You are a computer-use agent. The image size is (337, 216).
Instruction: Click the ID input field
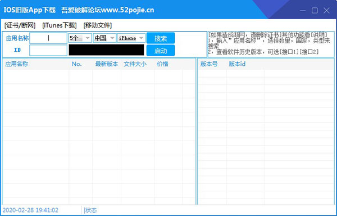(x=48, y=50)
